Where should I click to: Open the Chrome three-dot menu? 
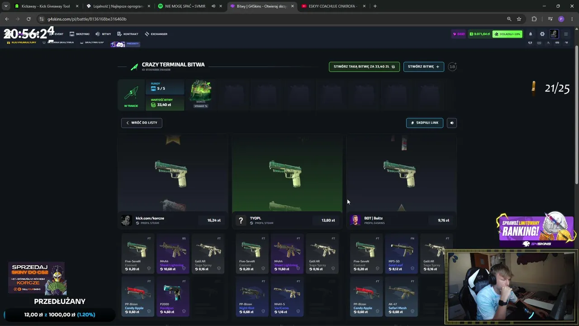click(572, 19)
